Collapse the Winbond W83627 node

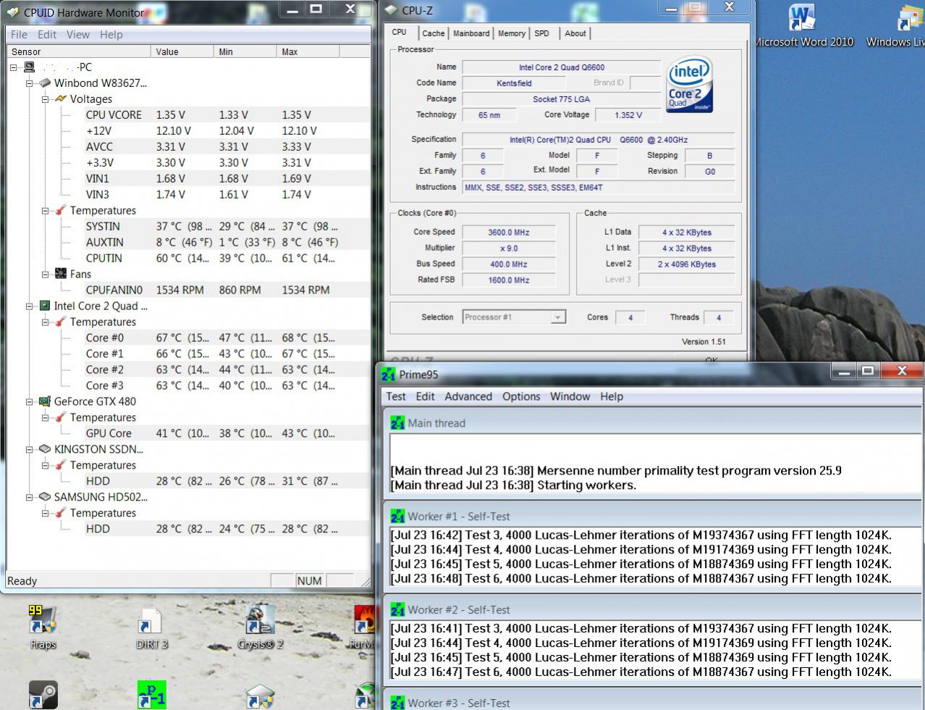30,83
